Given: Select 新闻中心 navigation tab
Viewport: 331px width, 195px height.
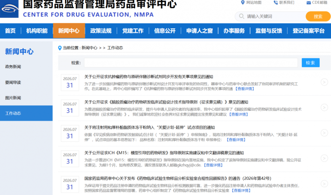Looking at the screenshot, I should pos(69,31).
